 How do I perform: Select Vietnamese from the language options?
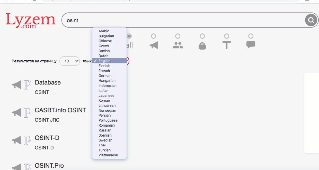(x=109, y=155)
